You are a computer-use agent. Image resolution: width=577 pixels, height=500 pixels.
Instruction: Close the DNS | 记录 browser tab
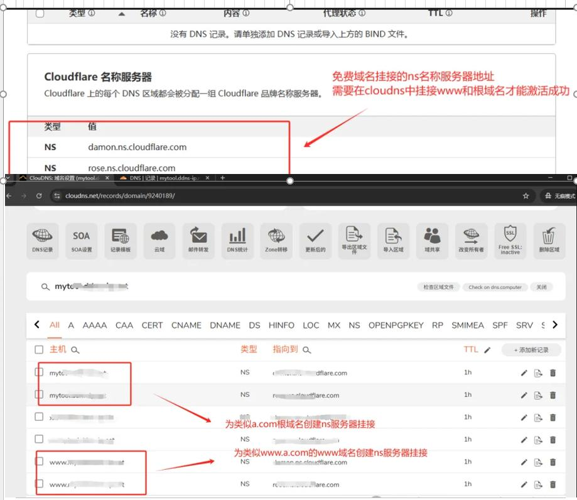click(x=207, y=178)
